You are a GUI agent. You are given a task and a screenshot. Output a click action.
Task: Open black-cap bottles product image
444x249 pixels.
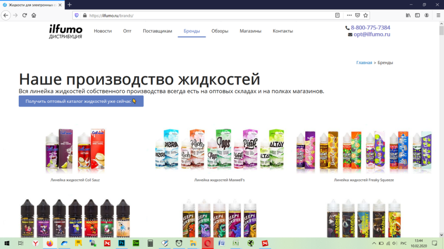tap(75, 218)
